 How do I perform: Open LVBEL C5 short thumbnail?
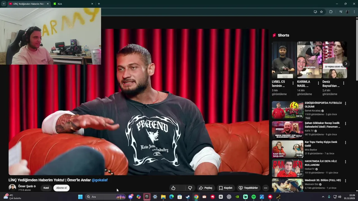[x=284, y=60]
